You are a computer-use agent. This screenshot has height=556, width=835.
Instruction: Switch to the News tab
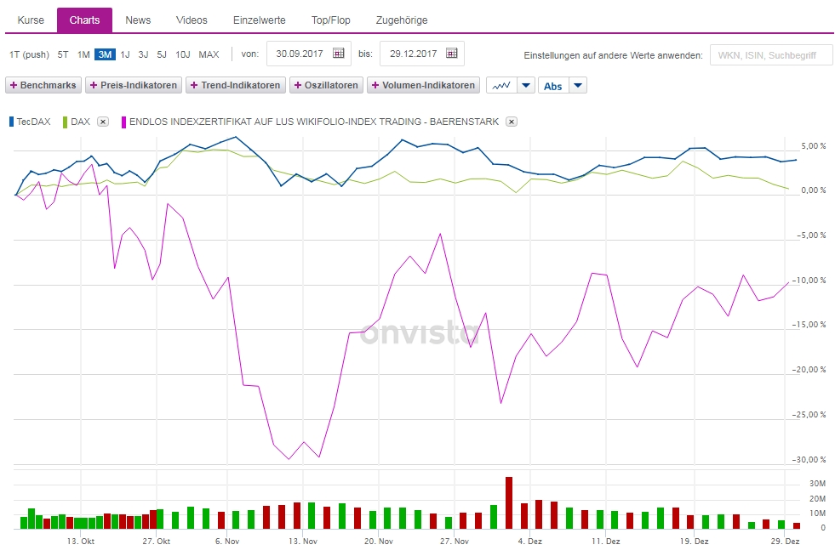[x=138, y=20]
